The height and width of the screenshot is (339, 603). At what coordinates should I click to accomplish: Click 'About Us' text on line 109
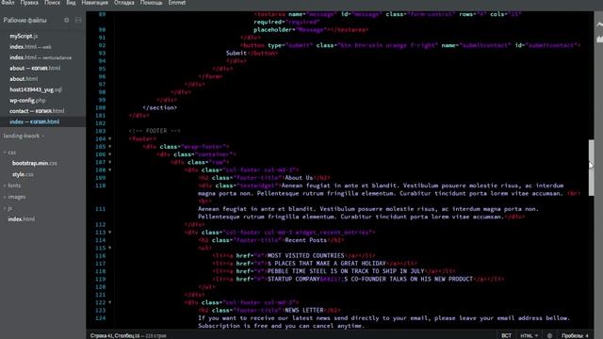pyautogui.click(x=299, y=178)
